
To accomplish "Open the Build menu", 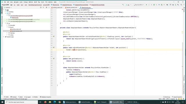I will pyautogui.click(x=35, y=2).
